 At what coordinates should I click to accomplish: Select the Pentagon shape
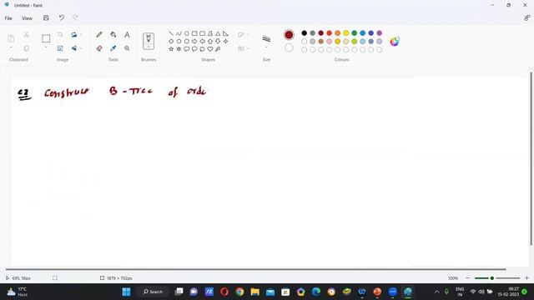point(179,41)
